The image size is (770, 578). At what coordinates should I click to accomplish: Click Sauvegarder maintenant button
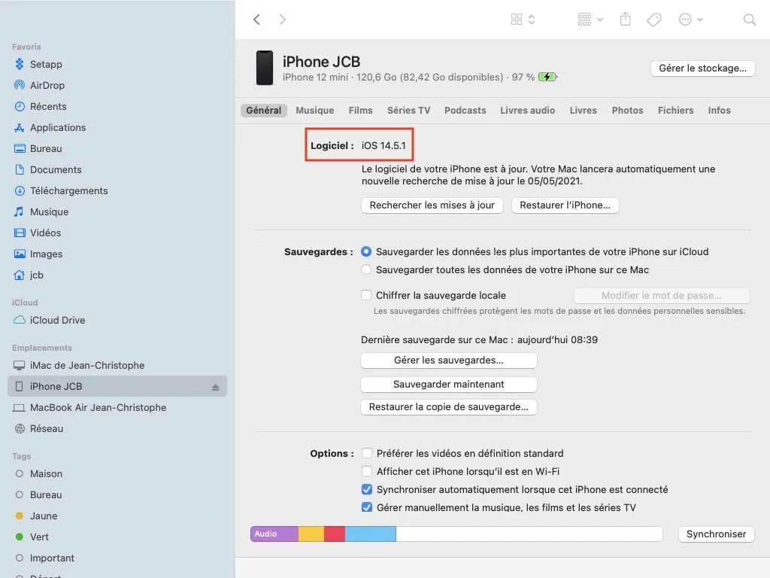pos(449,385)
